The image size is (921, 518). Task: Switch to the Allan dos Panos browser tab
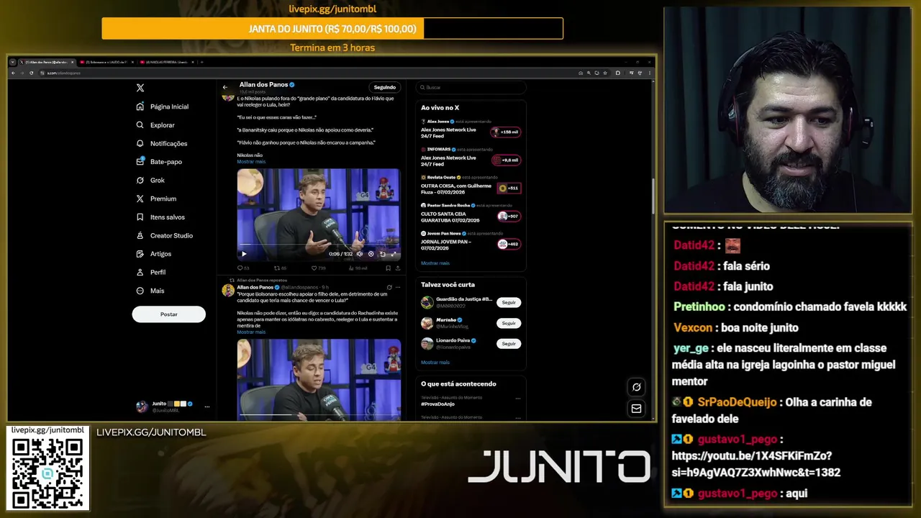point(47,62)
